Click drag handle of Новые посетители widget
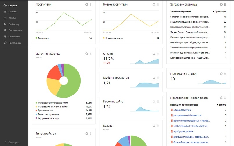The image size is (234, 146). pyautogui.click(x=158, y=4)
